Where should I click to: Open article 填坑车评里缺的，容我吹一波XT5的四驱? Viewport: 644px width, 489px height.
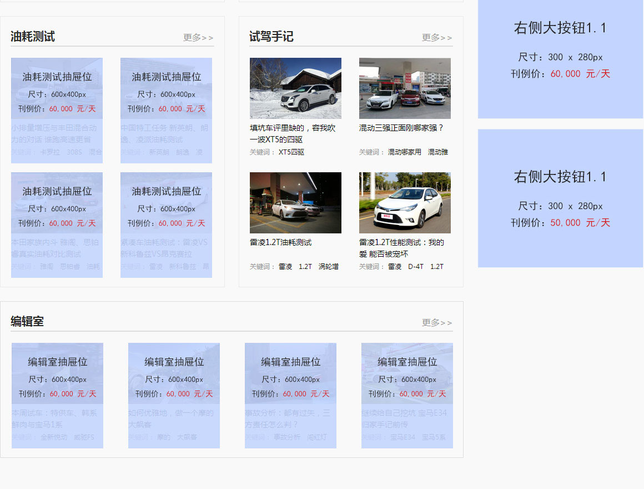(293, 133)
